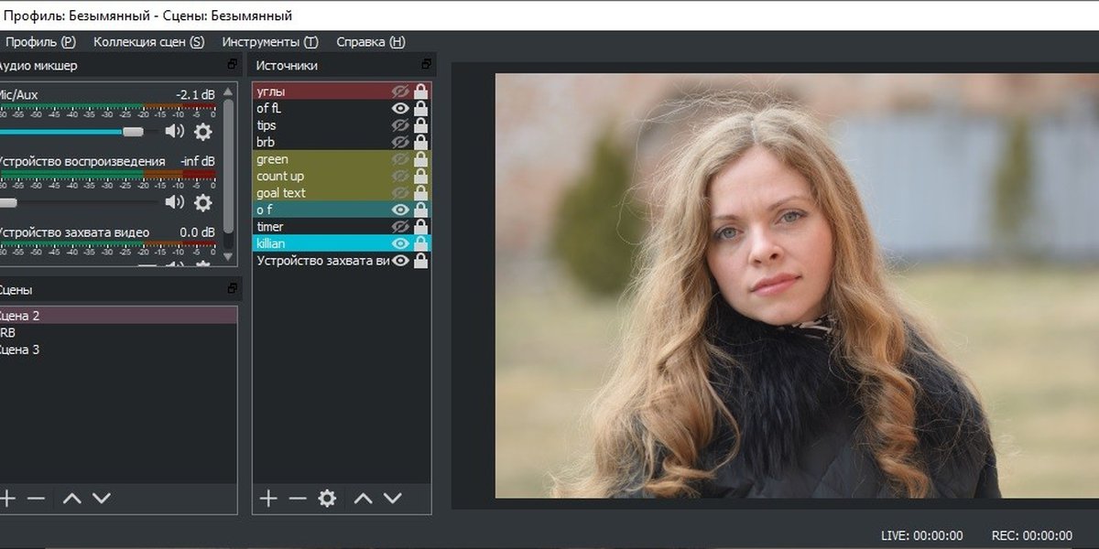Show the green source
This screenshot has width=1099, height=549.
point(400,159)
